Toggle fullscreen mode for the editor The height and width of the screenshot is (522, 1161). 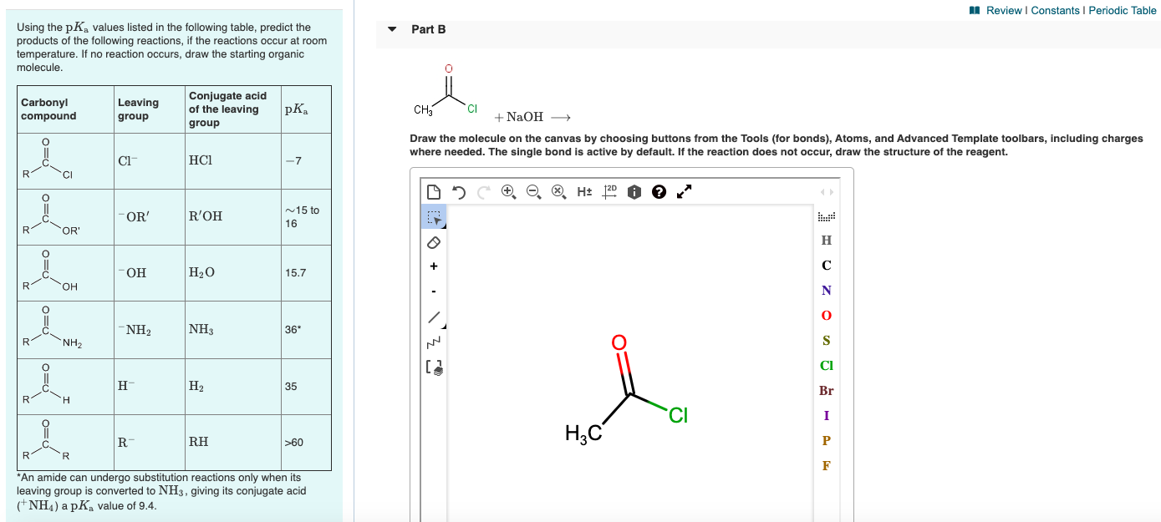pos(683,192)
